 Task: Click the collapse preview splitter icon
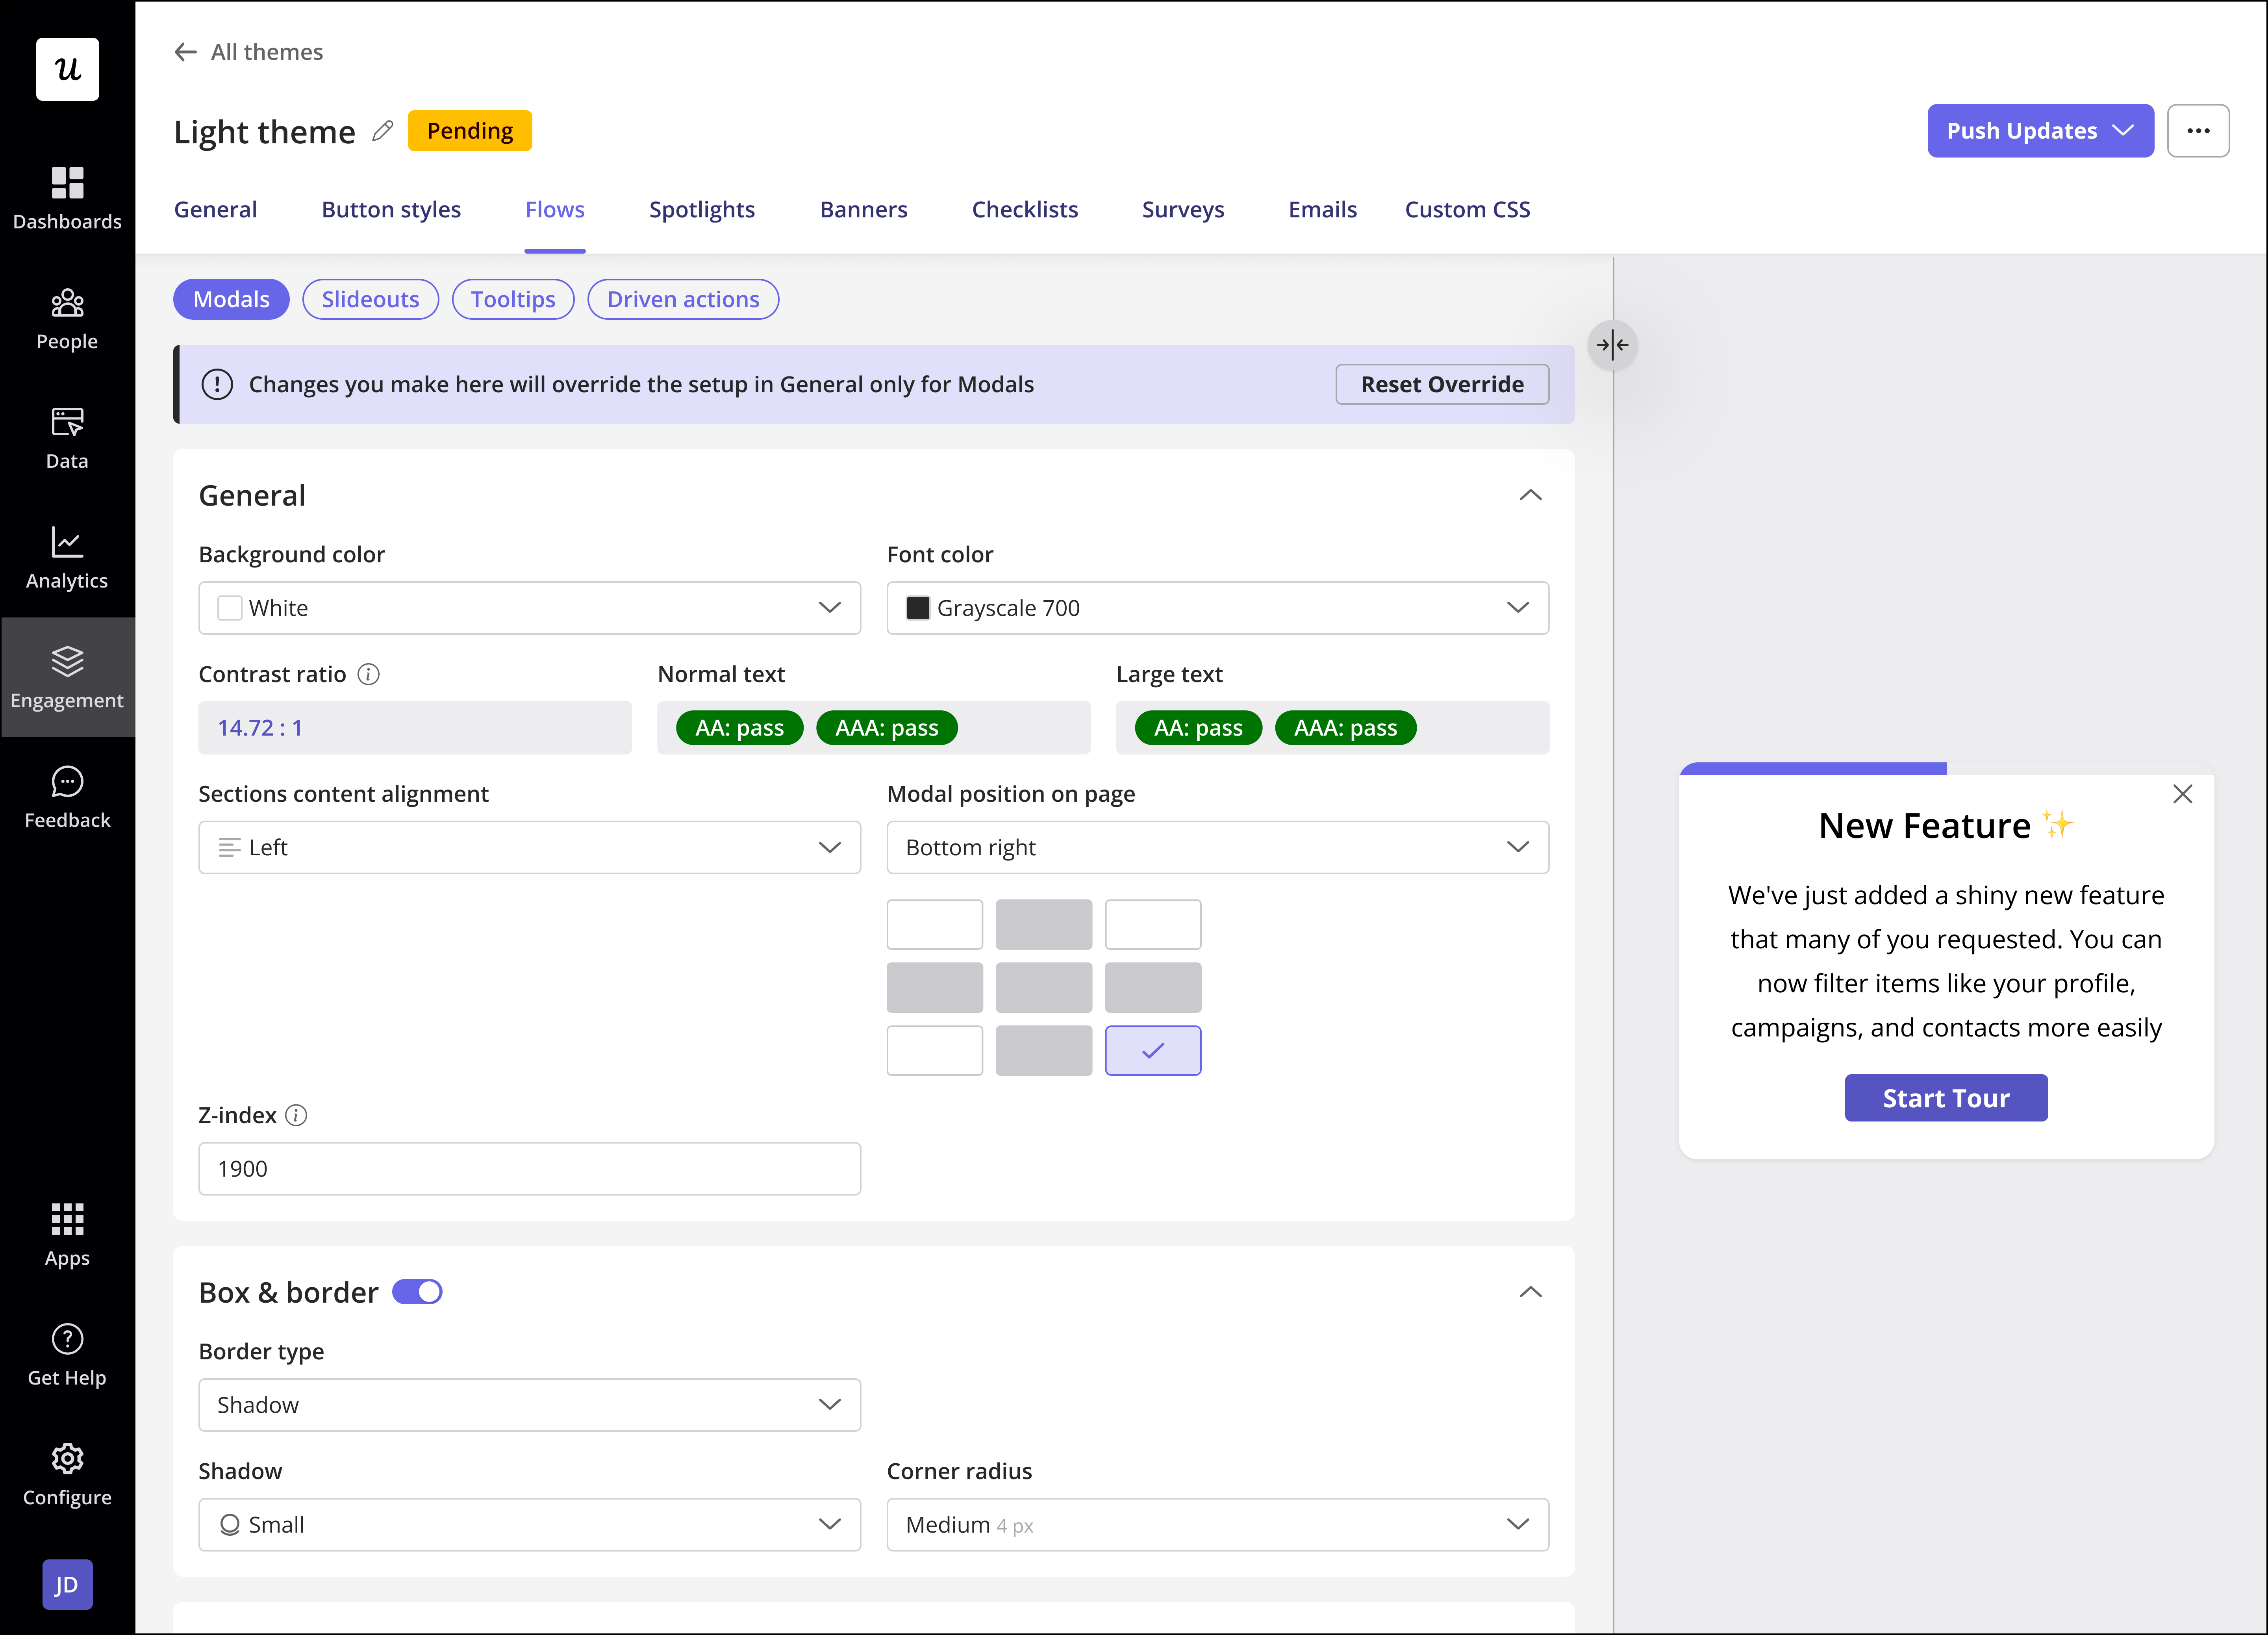click(1612, 345)
